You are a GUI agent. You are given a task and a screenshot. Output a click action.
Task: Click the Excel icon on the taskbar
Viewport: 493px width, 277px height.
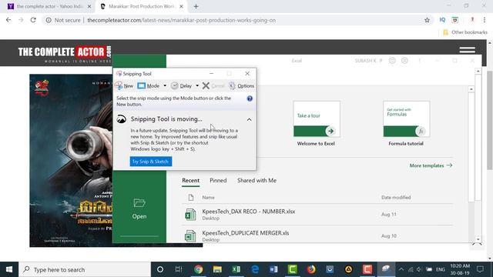pos(236,269)
